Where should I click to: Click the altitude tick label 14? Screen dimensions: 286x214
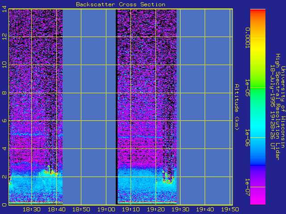point(4,9)
